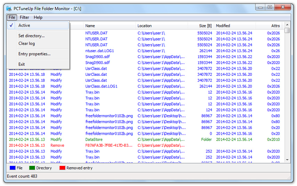297x186 pixels.
Task: Click the 0x2010 attribute value
Action: click(x=273, y=140)
